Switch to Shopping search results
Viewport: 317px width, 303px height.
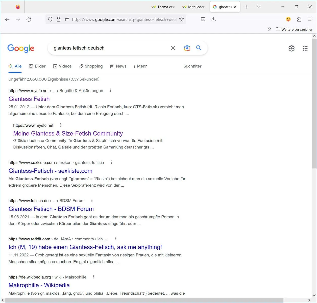pyautogui.click(x=91, y=66)
